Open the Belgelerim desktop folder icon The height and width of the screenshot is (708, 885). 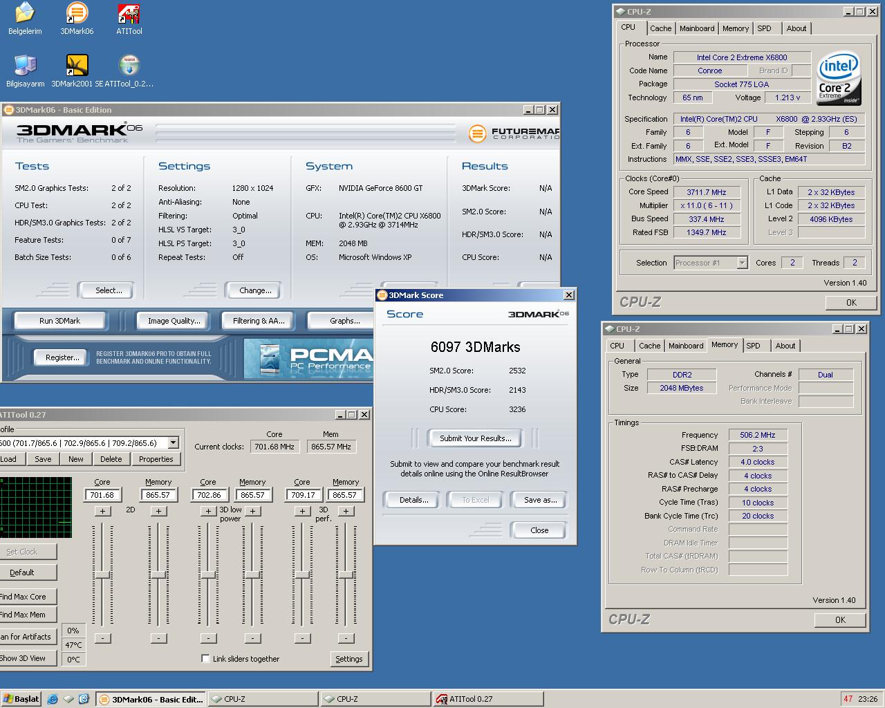click(25, 18)
